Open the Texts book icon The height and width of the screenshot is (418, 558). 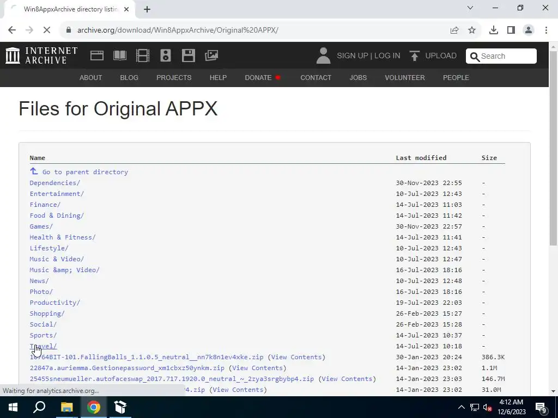(119, 56)
